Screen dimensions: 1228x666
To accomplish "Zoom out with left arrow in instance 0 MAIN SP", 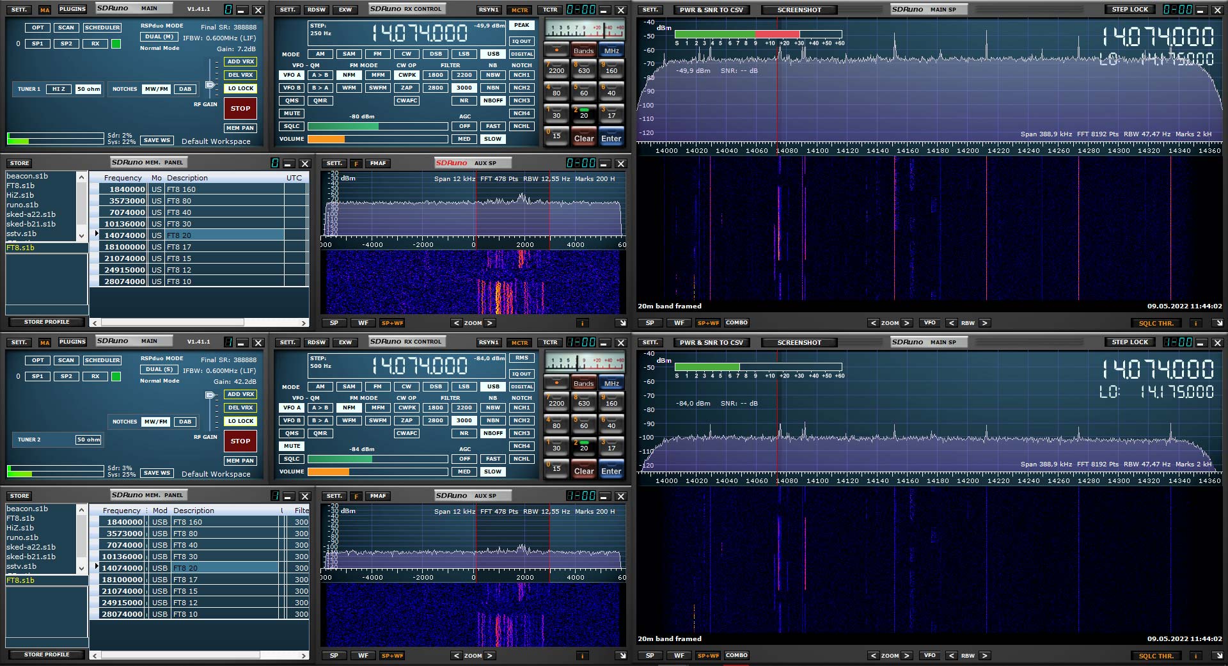I will pos(873,323).
